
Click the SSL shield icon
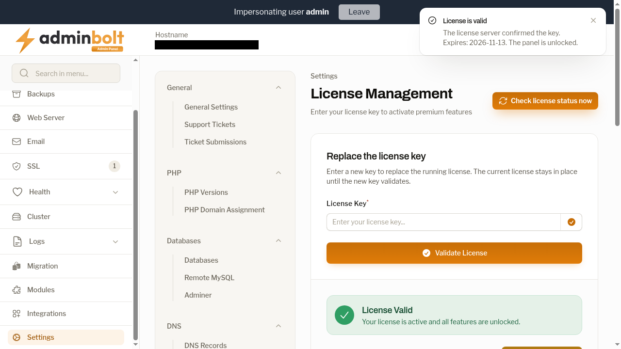click(16, 166)
